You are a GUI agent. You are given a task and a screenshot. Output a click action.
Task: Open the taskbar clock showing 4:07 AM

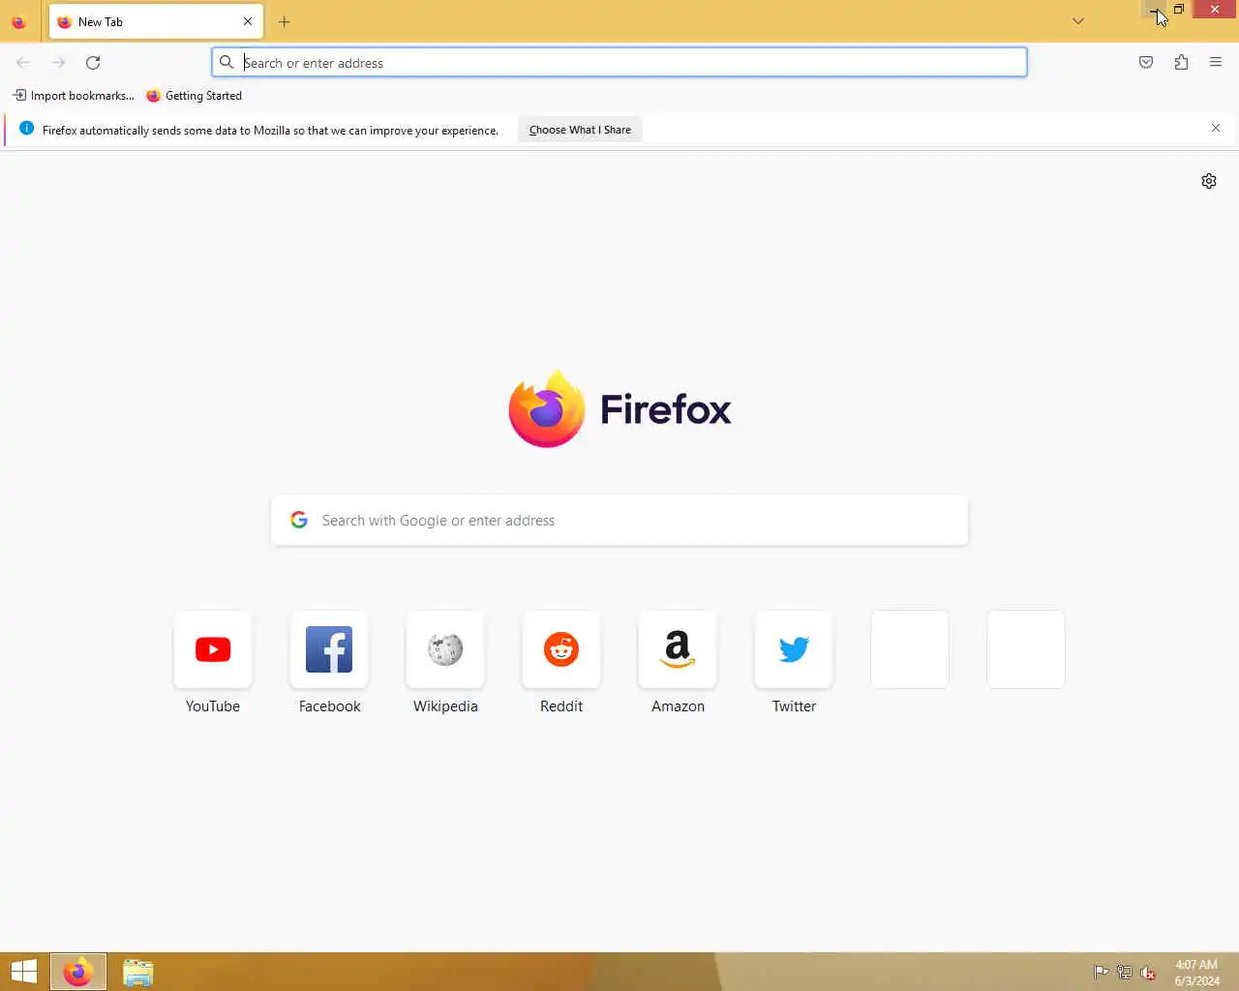(1197, 973)
